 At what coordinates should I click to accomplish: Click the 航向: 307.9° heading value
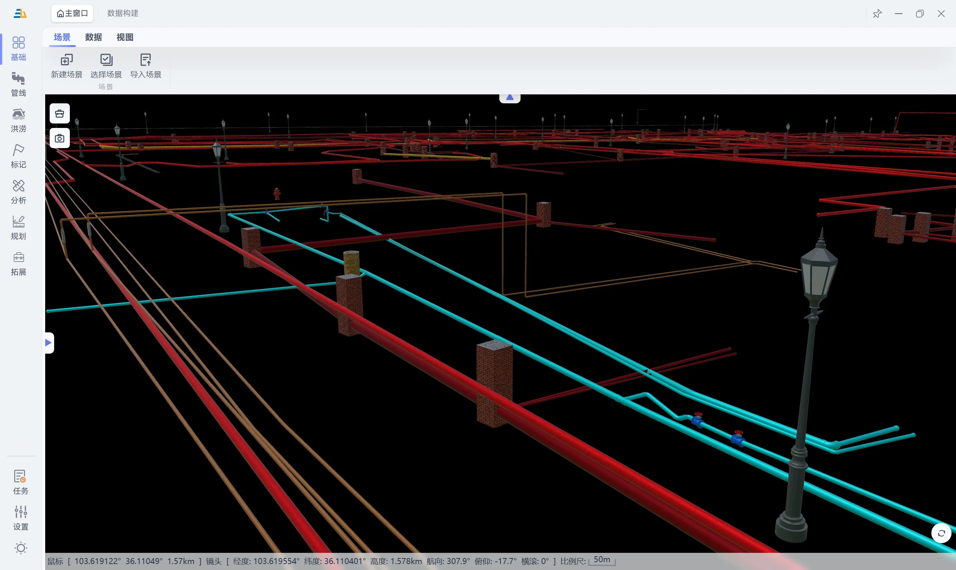(x=448, y=561)
